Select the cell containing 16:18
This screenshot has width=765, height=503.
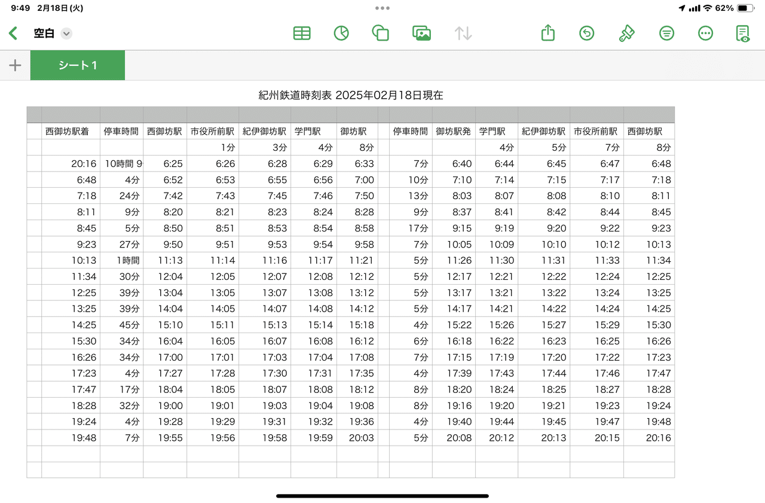point(454,342)
